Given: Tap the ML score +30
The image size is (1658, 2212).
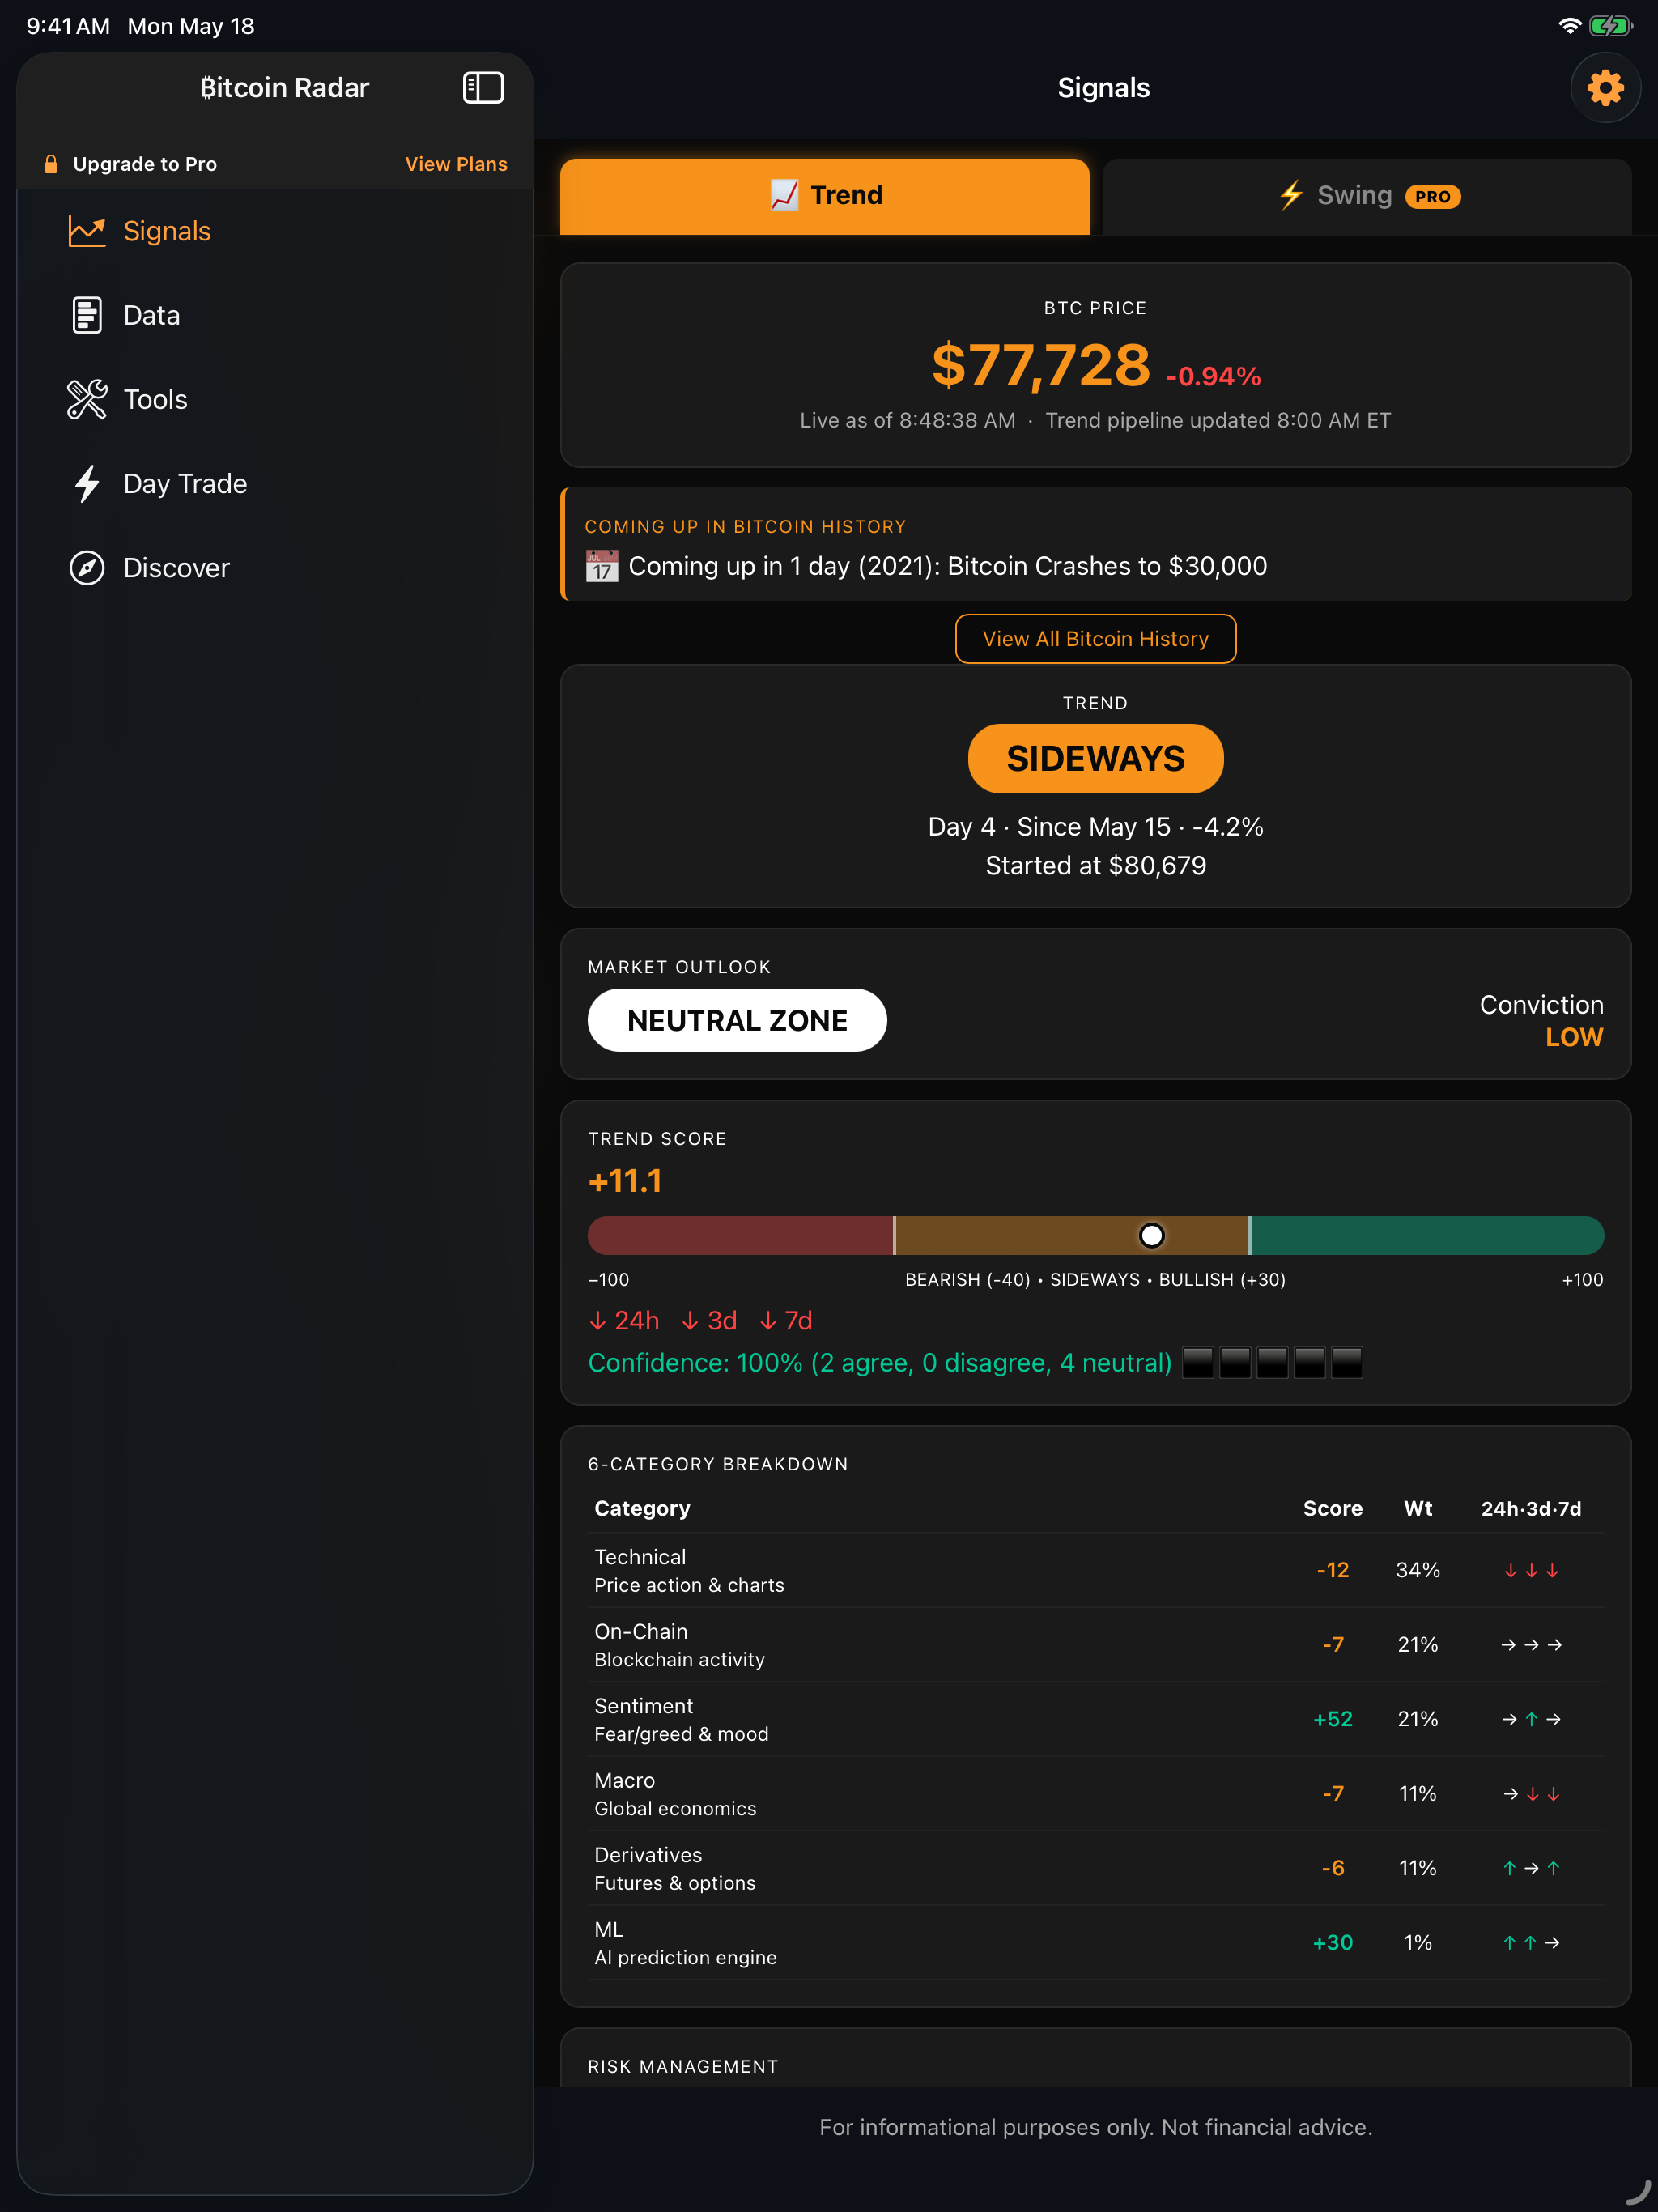Looking at the screenshot, I should point(1333,1942).
